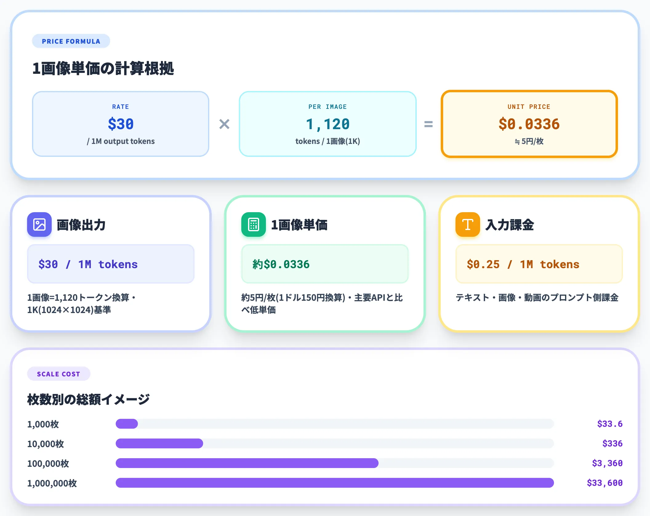The width and height of the screenshot is (650, 516).
Task: Click the '画像出力' card title
Action: click(81, 225)
